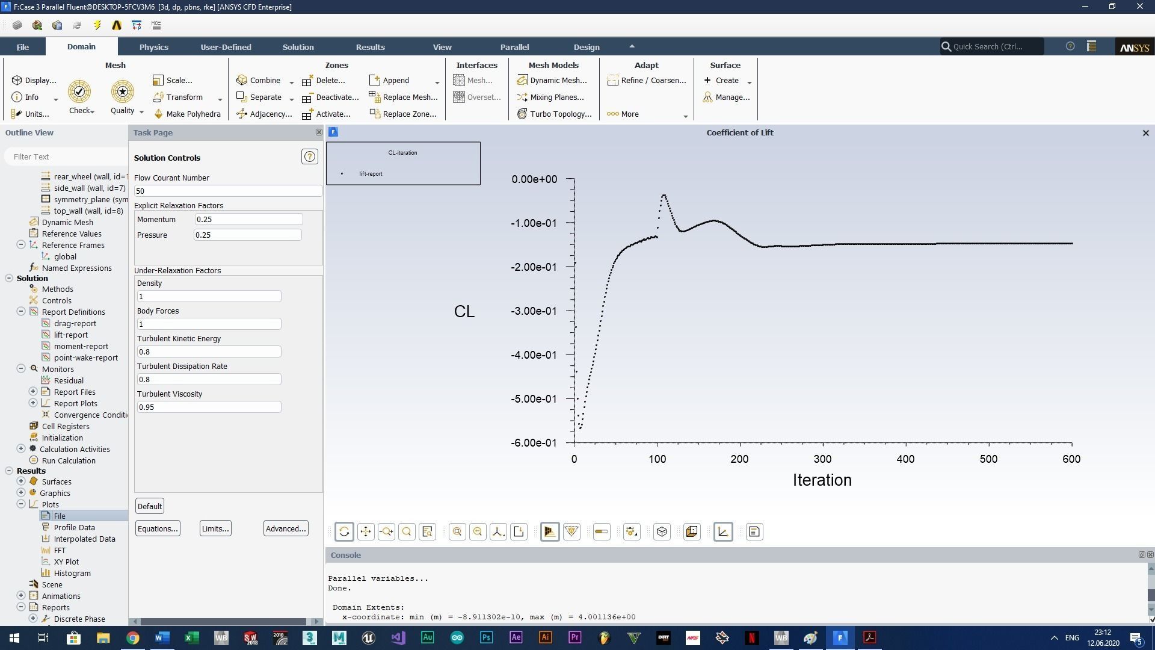Switch to the Physics ribbon tab
The width and height of the screenshot is (1155, 650).
pyautogui.click(x=153, y=47)
